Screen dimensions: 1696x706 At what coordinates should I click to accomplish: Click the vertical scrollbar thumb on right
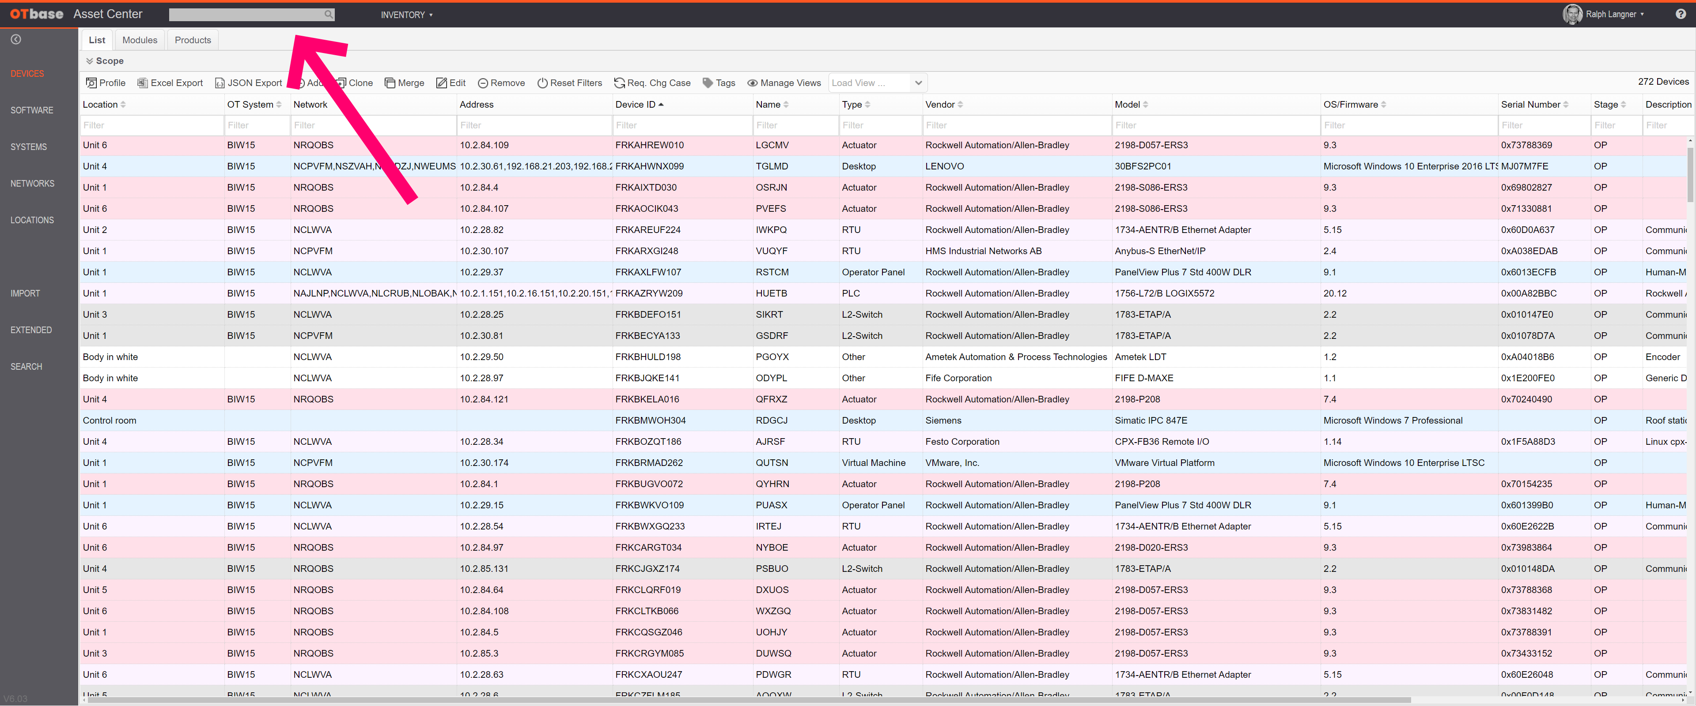(x=1690, y=174)
